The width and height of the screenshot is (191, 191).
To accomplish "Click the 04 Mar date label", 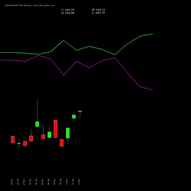I will coord(36,181).
